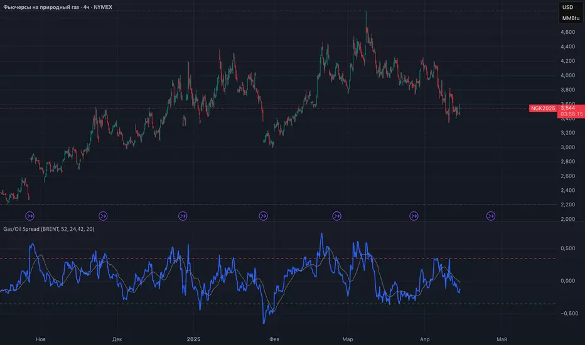Screen dimensions: 585x345
Task: Select the contract rollover marker before Фев
Action: click(264, 216)
